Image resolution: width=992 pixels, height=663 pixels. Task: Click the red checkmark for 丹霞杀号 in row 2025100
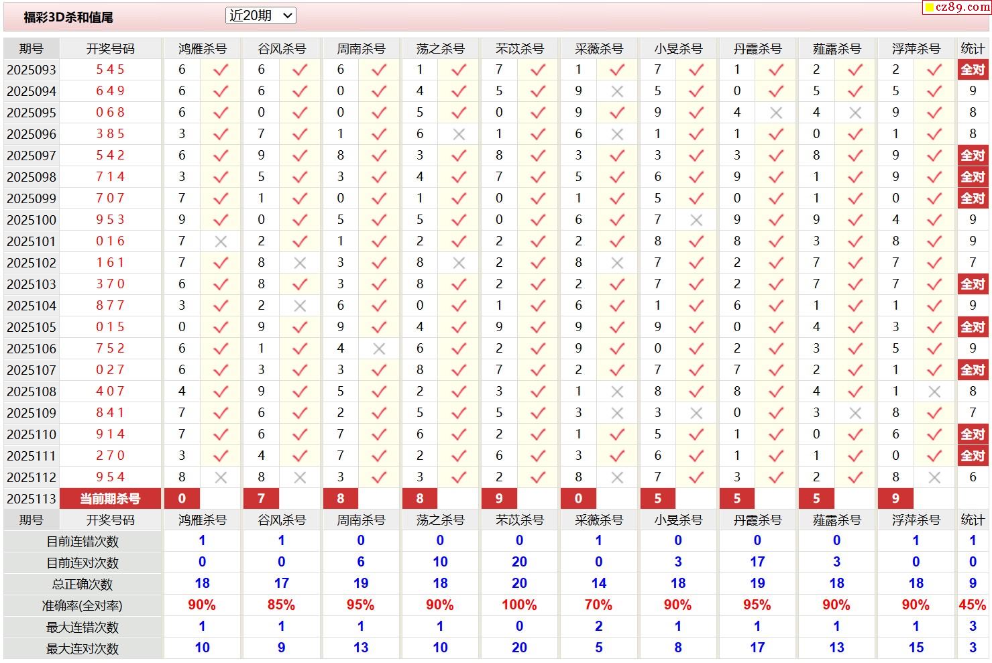click(x=776, y=220)
